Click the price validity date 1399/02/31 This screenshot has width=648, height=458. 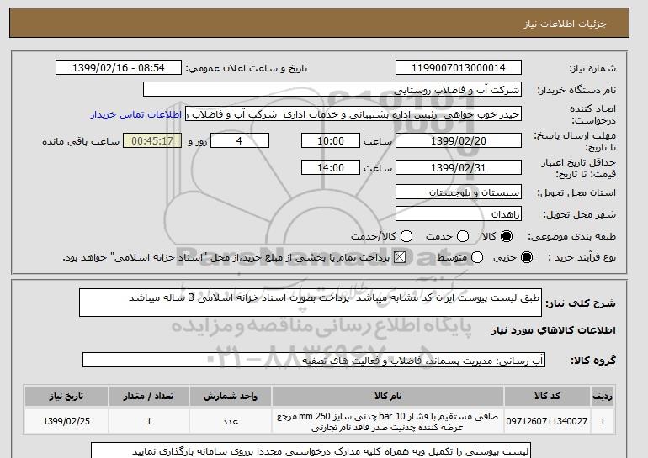point(459,167)
